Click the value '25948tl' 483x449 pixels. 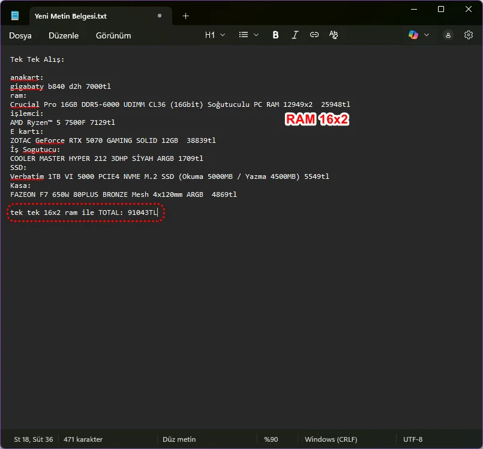pos(335,104)
